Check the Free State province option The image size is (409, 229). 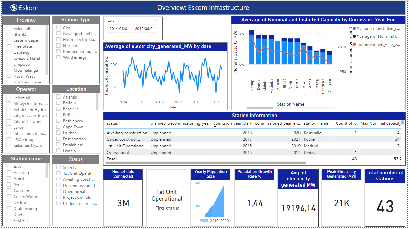pos(9,46)
